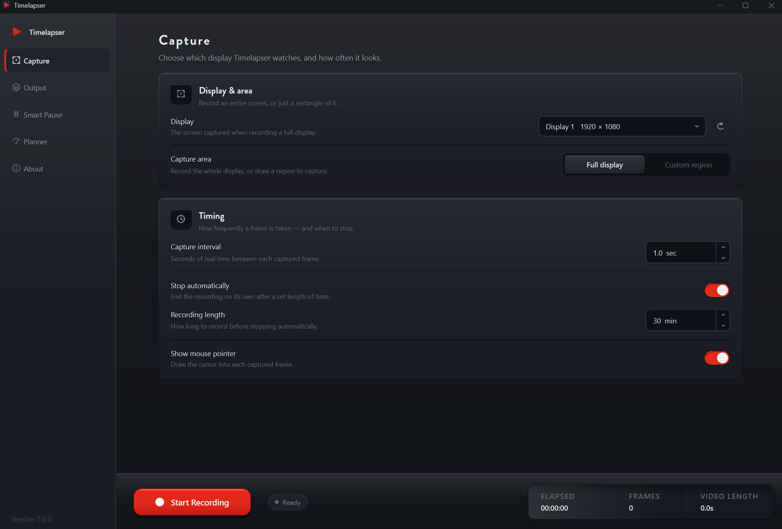
Task: Click into the capture interval 1.0 sec field
Action: 681,253
